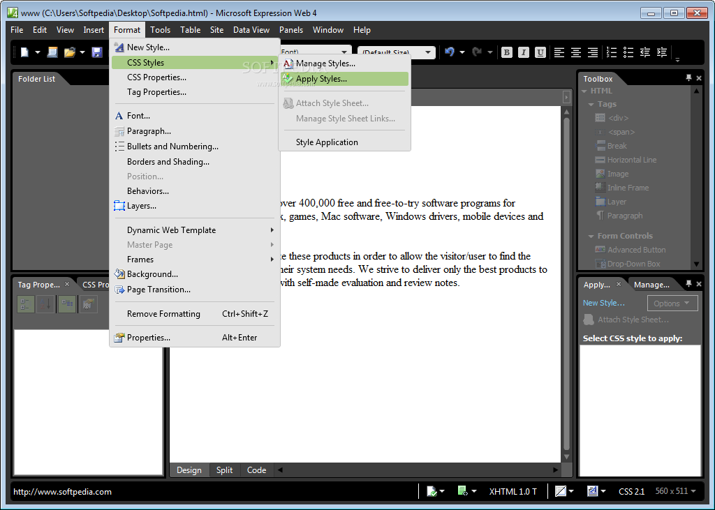This screenshot has height=510, width=715.
Task: Apply bulleted list formatting
Action: click(x=628, y=52)
